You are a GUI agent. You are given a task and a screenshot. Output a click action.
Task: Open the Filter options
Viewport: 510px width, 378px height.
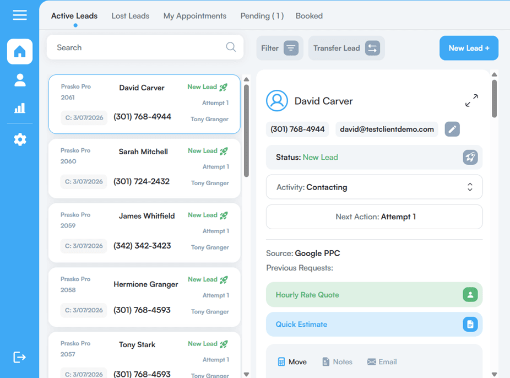click(279, 48)
